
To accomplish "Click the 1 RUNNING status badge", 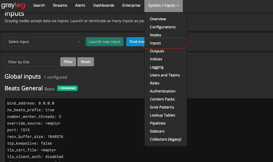I will pos(67,88).
